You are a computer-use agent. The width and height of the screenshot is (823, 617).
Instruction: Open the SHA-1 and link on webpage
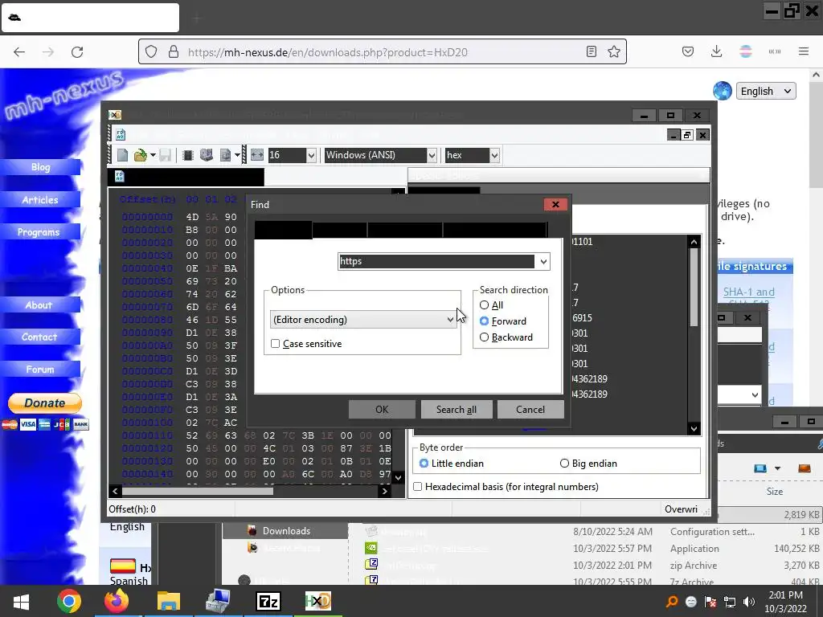coord(748,292)
